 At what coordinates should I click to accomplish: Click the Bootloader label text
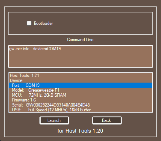pyautogui.click(x=43, y=24)
